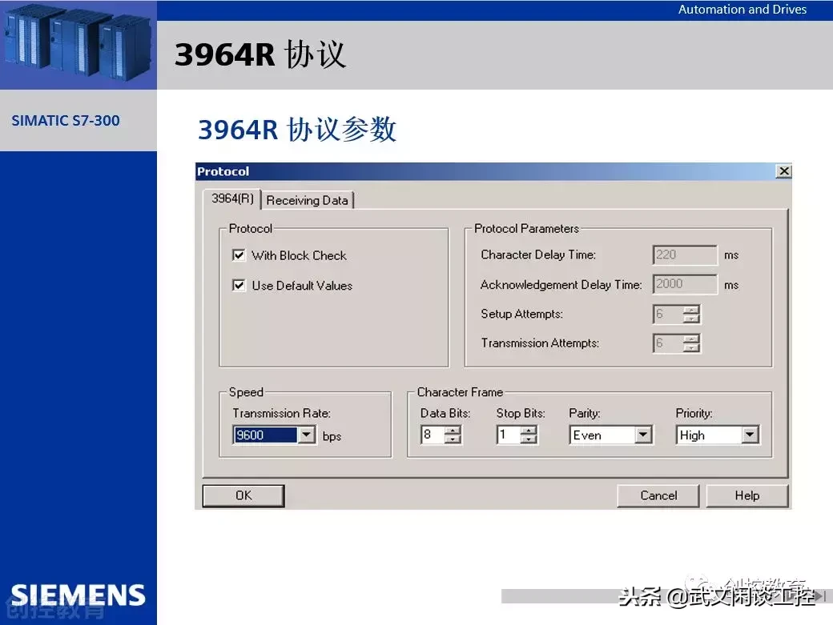Decrease Stop Bits with down arrow
Viewport: 833px width, 625px height.
coord(529,440)
